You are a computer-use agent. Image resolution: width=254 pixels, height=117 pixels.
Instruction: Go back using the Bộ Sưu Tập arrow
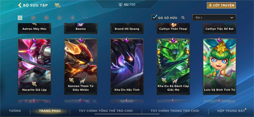(19, 5)
